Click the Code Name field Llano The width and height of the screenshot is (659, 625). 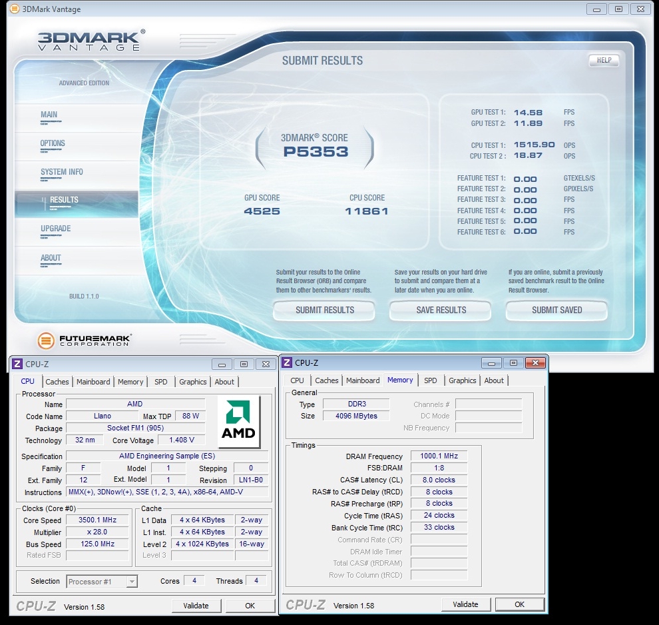pos(103,416)
